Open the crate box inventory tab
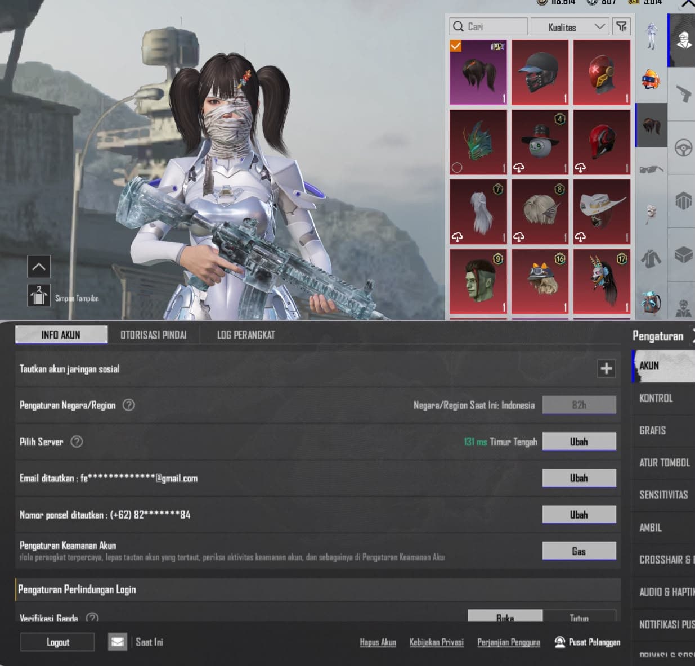The height and width of the screenshot is (666, 695). click(683, 255)
